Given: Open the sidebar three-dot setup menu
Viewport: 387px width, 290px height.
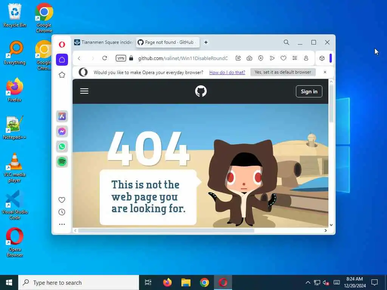Looking at the screenshot, I should pos(62,224).
